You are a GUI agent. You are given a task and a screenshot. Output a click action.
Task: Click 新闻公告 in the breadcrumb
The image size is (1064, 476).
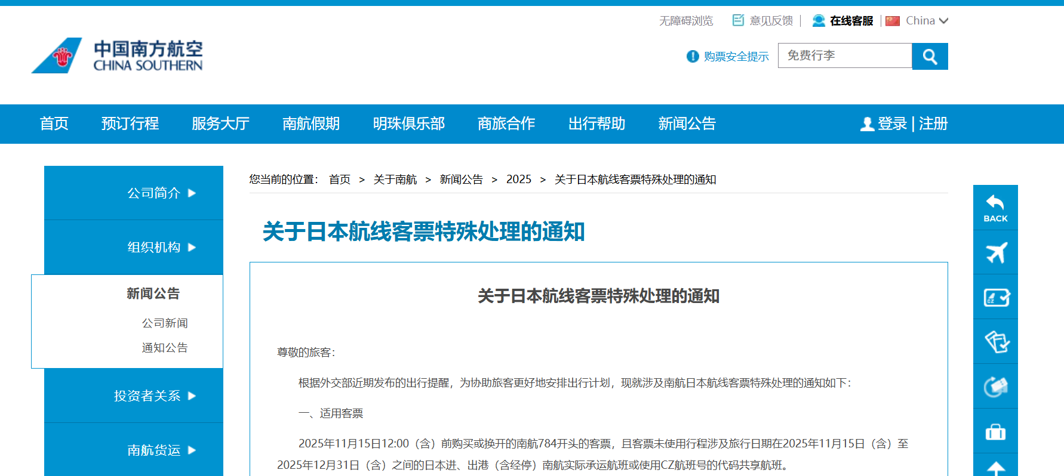pos(462,180)
